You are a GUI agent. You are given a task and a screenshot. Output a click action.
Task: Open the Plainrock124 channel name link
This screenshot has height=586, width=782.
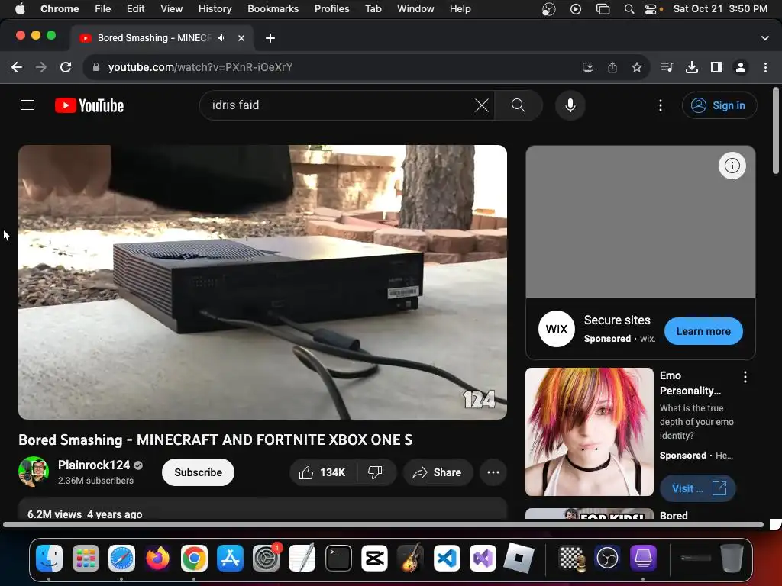click(x=94, y=465)
